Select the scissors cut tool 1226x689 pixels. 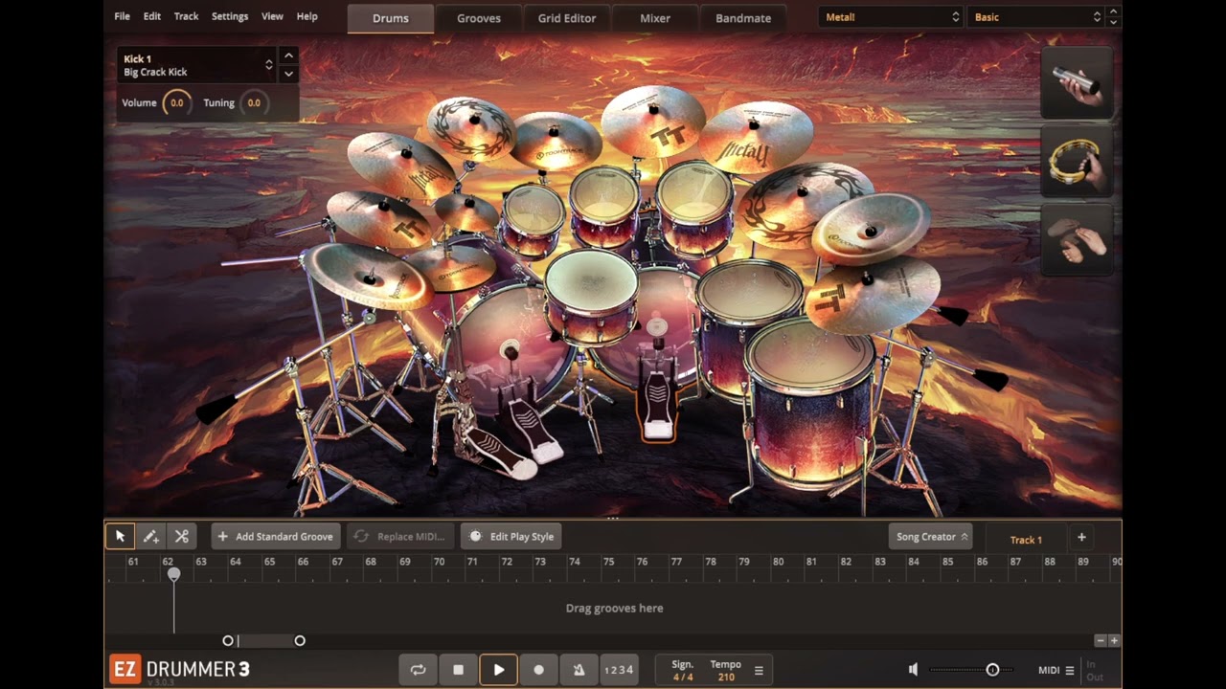click(x=181, y=537)
